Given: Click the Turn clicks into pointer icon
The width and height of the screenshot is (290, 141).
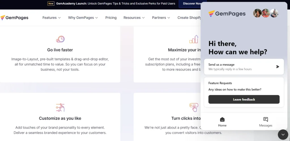Looking at the screenshot, I should click(x=194, y=107).
